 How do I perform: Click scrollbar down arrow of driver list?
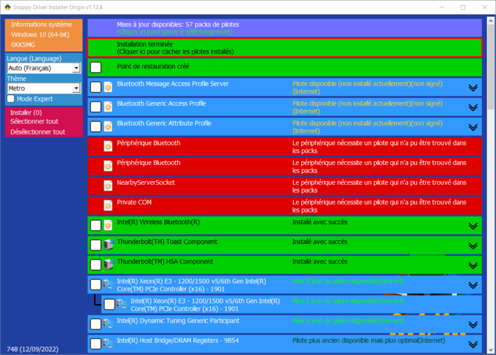pyautogui.click(x=491, y=350)
